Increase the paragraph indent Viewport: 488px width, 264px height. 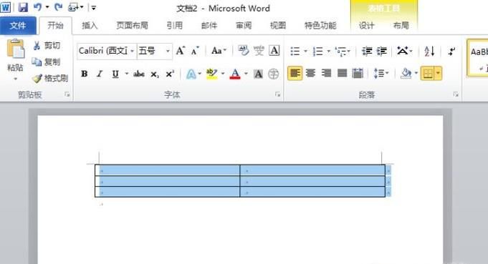click(381, 51)
